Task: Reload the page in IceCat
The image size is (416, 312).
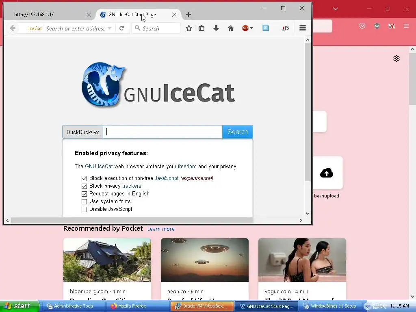Action: [x=121, y=28]
